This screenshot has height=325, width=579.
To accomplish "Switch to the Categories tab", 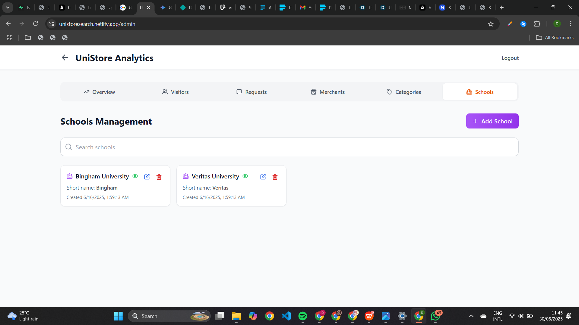I will click(x=403, y=92).
